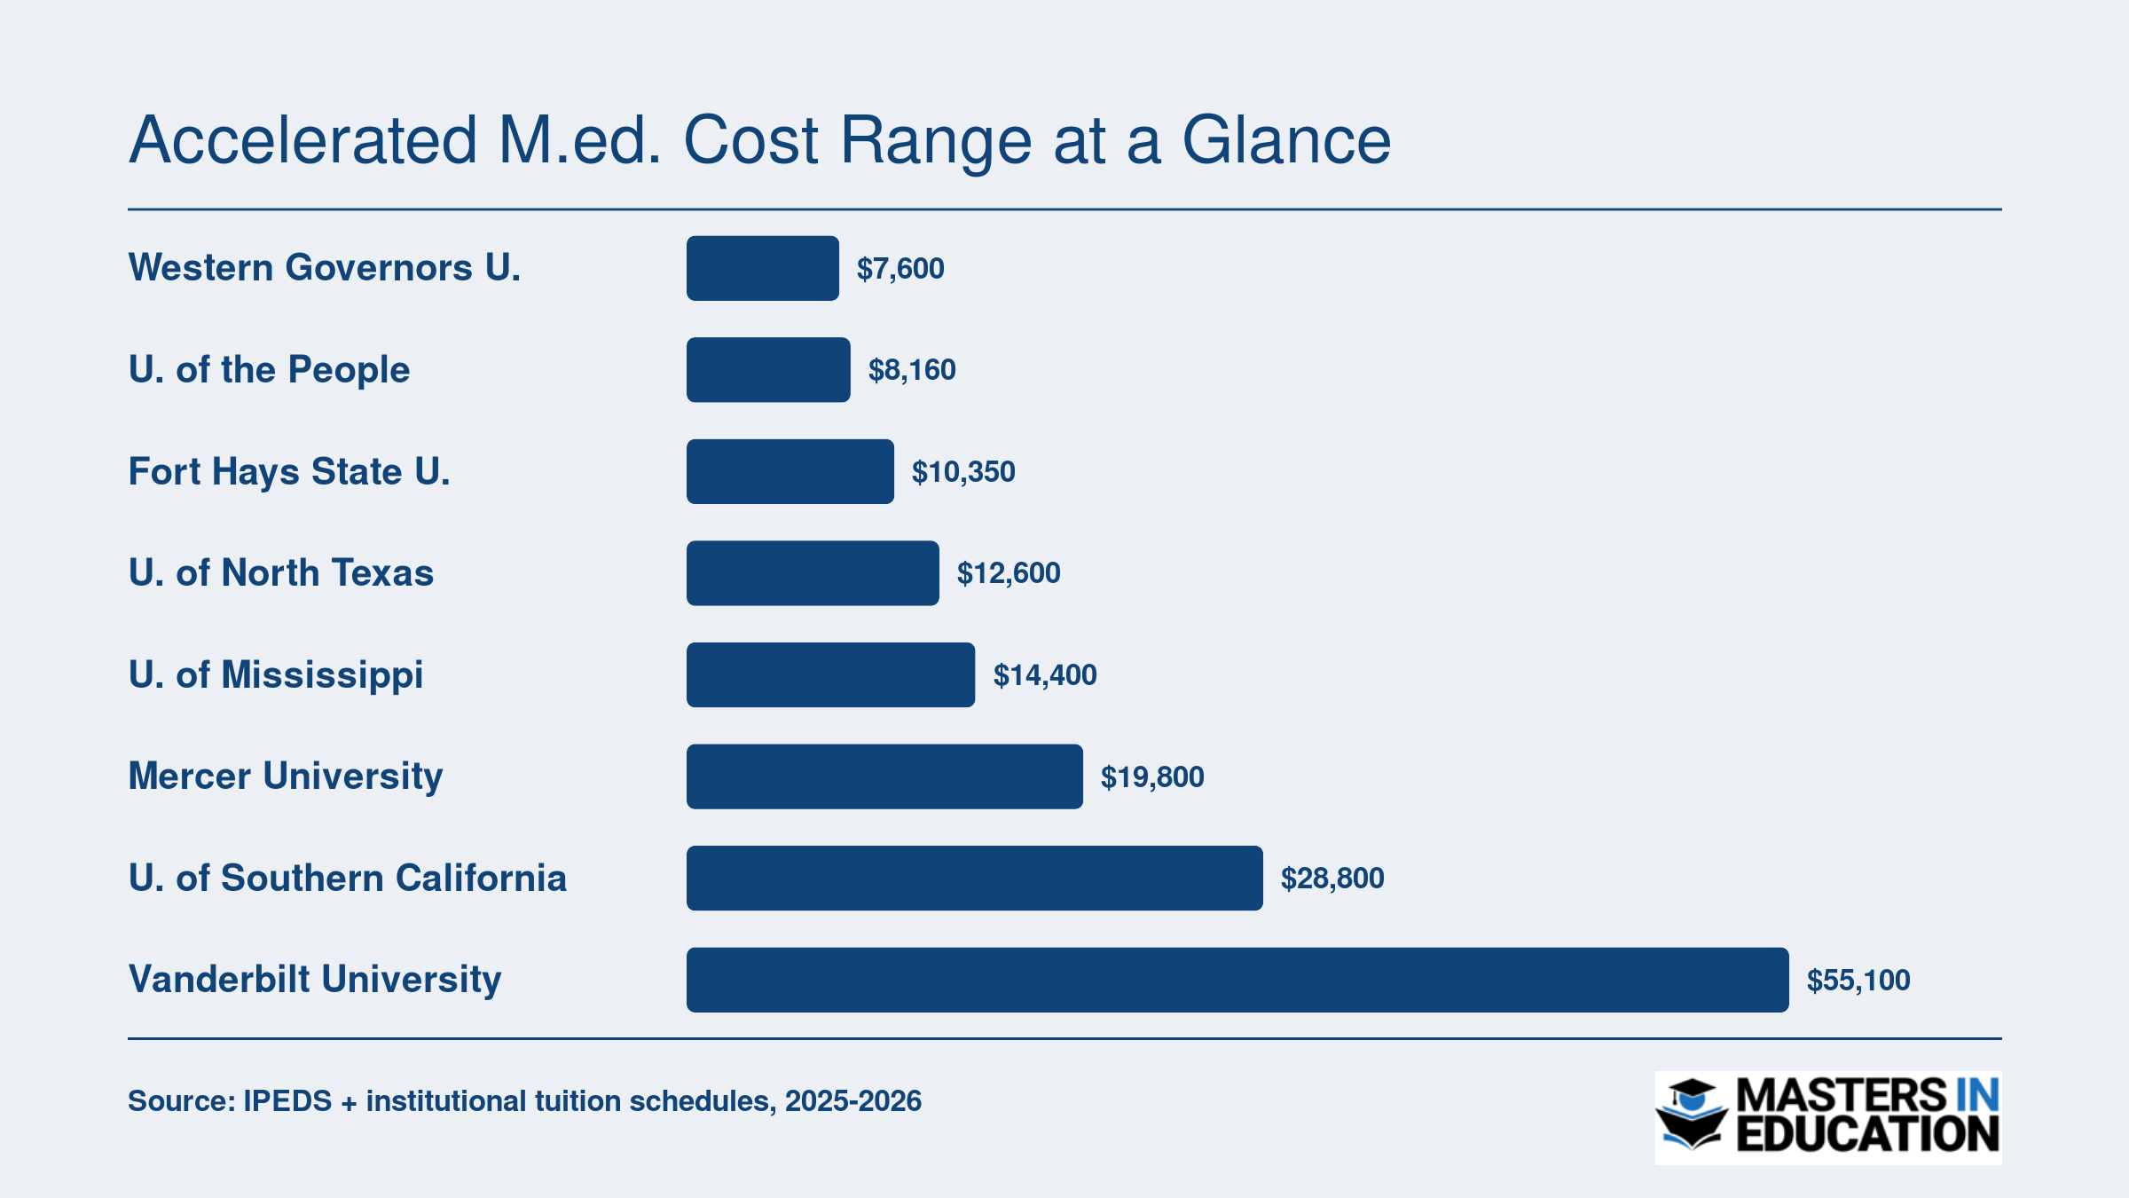Click the Vanderbilt University bar
The width and height of the screenshot is (2129, 1198).
[x=1237, y=980]
